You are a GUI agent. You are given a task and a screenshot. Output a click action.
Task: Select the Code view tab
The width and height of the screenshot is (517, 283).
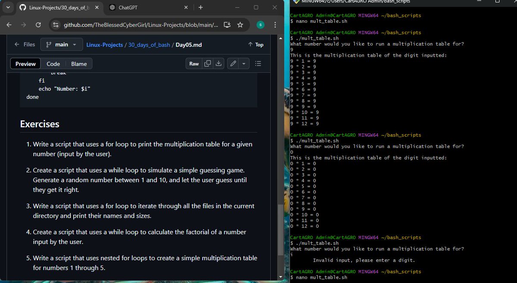tap(53, 64)
